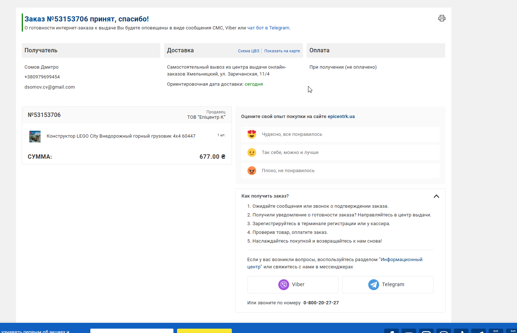The image size is (517, 333).
Task: Open the 'чат бот в Telegram' link
Action: point(268,28)
